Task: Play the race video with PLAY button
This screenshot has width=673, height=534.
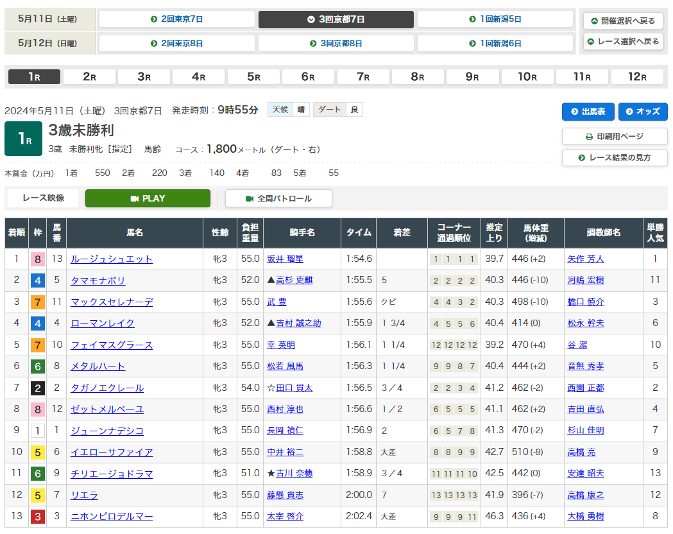Action: pyautogui.click(x=148, y=198)
